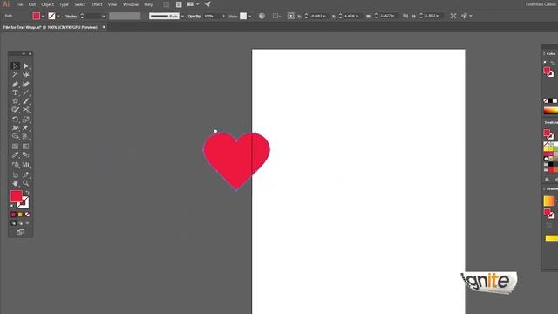Select the Slice tool
The height and width of the screenshot is (314, 558).
26,174
